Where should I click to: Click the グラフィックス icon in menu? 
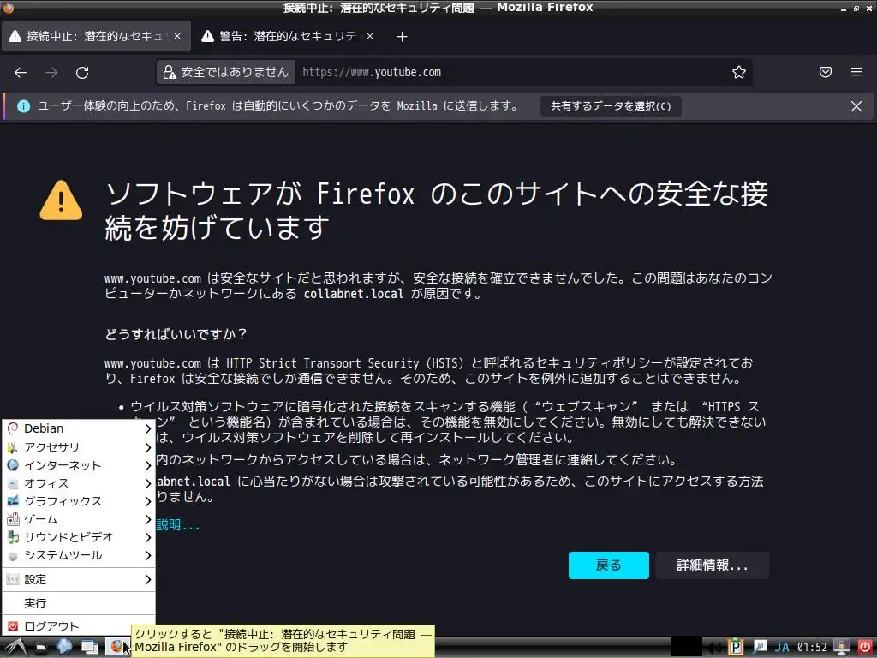13,500
